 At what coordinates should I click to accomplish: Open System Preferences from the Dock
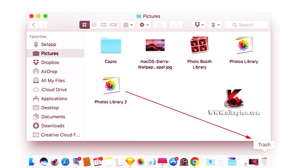coord(184,162)
